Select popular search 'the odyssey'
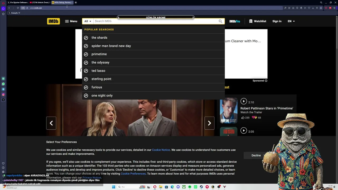Screen dimensions: 338x190 (x=153, y=63)
